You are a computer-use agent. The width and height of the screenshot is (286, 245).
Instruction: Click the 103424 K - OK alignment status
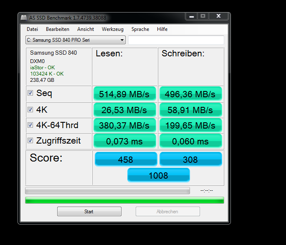(x=47, y=73)
